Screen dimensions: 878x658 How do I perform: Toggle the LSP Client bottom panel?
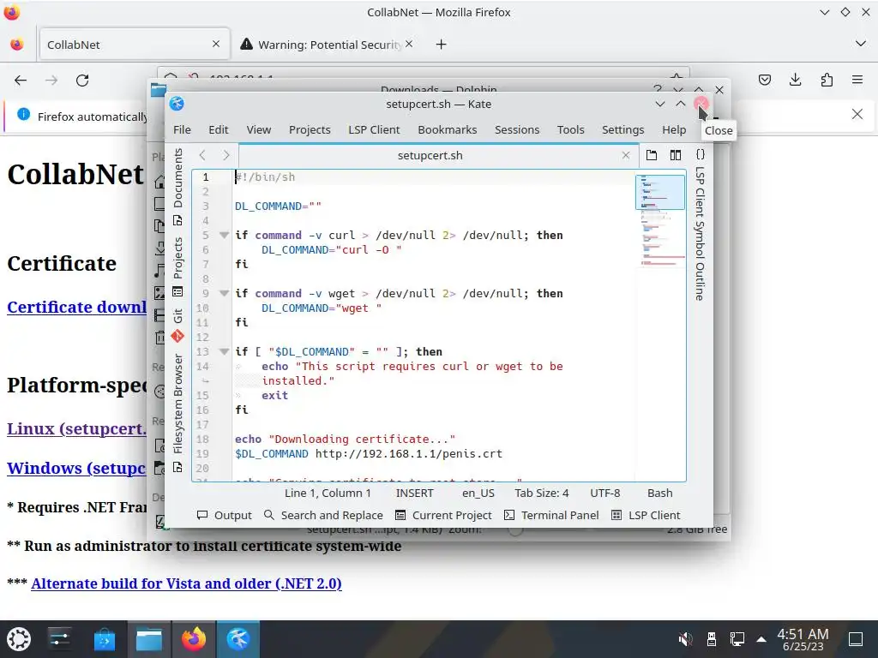point(646,515)
